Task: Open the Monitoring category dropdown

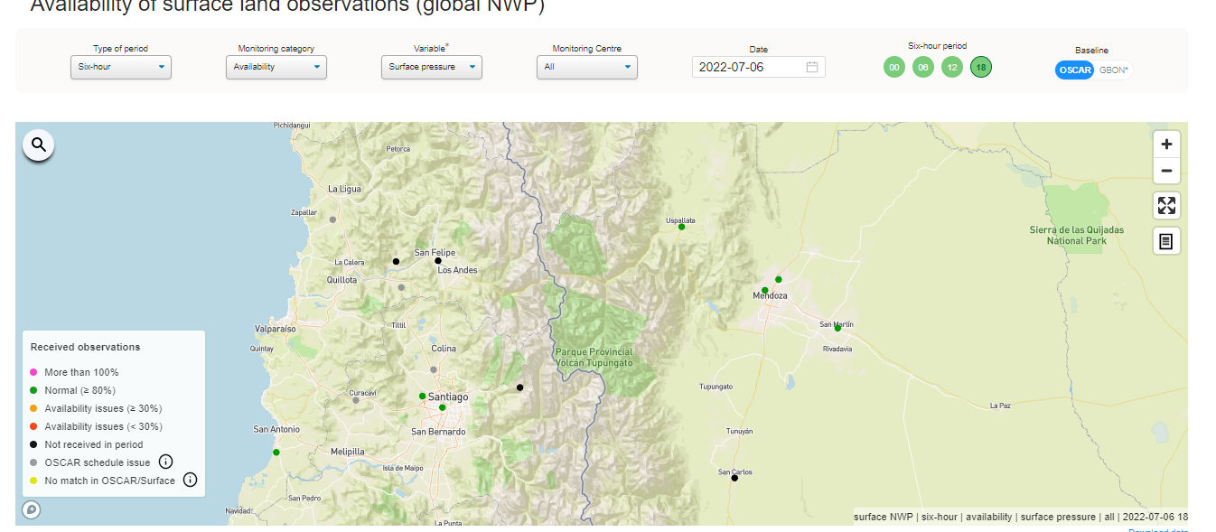Action: tap(276, 67)
